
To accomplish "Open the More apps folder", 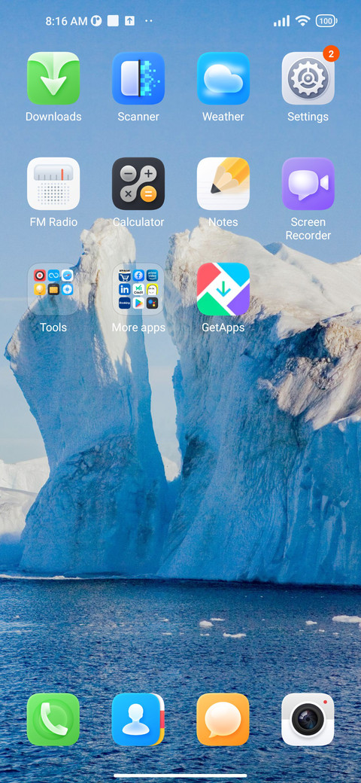I will click(138, 289).
